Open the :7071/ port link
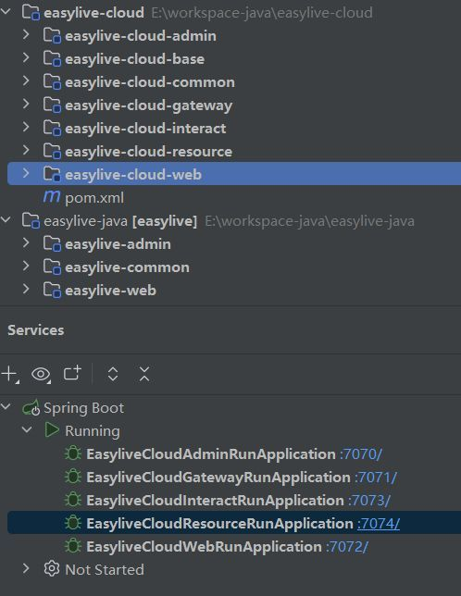The image size is (461, 596). pos(376,477)
